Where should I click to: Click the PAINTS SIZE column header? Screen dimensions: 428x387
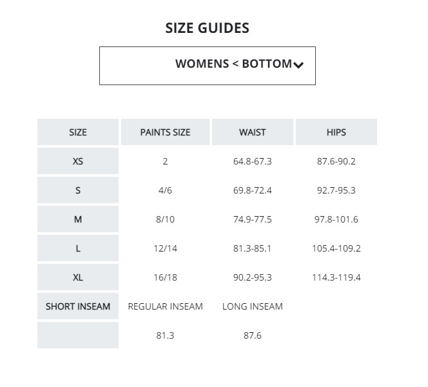click(x=165, y=132)
